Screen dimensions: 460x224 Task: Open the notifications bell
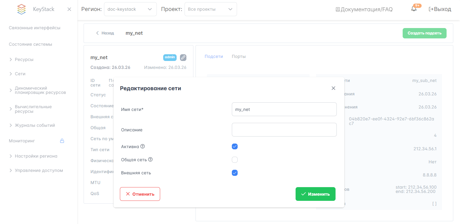click(414, 9)
